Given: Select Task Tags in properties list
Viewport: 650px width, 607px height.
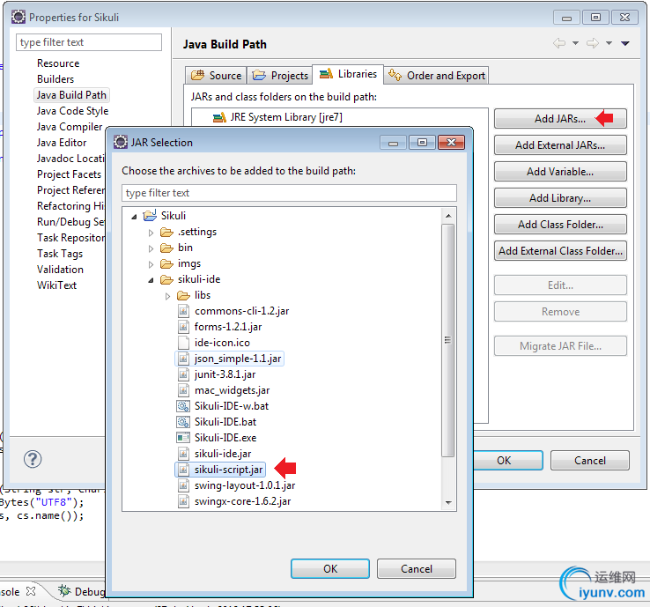Looking at the screenshot, I should pos(60,254).
